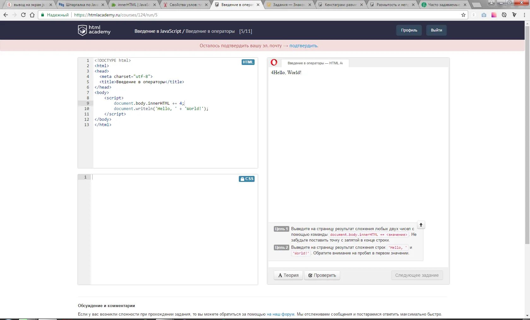Click the camera screenshot extension icon
Image resolution: width=530 pixels, height=320 pixels.
click(484, 15)
